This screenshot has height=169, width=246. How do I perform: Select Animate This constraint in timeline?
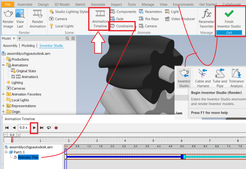click(28, 157)
